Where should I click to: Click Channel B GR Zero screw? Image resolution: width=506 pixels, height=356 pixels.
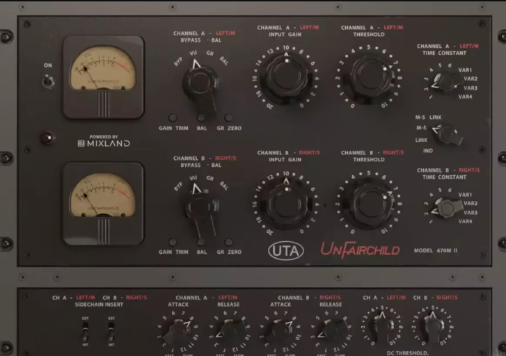[x=228, y=242]
